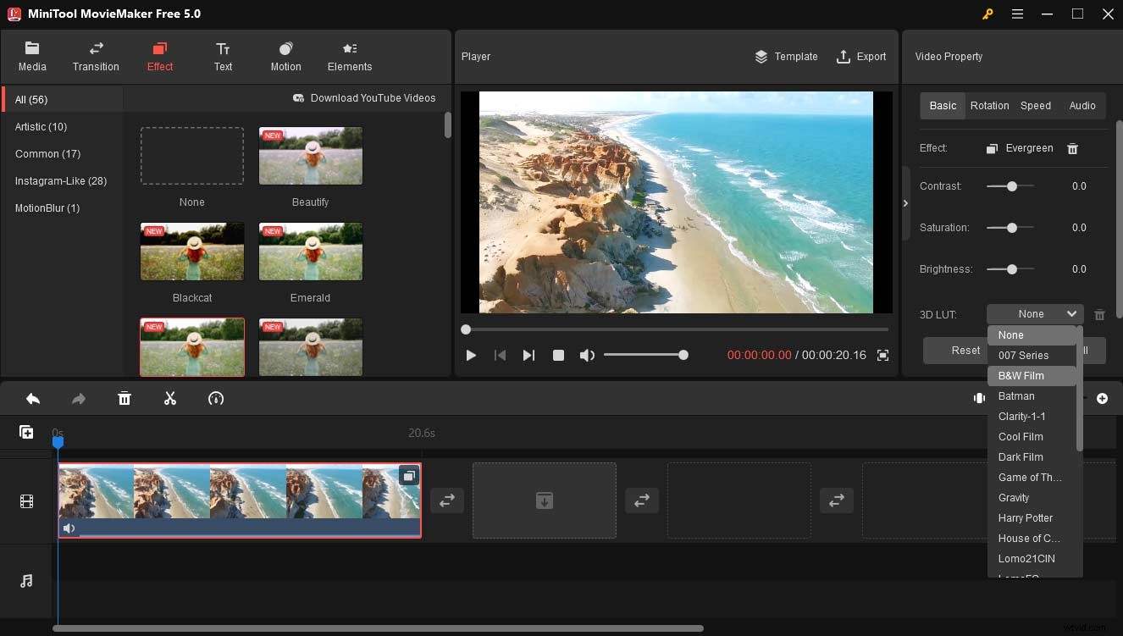Toggle the player speaker mute
Screen dimensions: 1123x636
(587, 355)
